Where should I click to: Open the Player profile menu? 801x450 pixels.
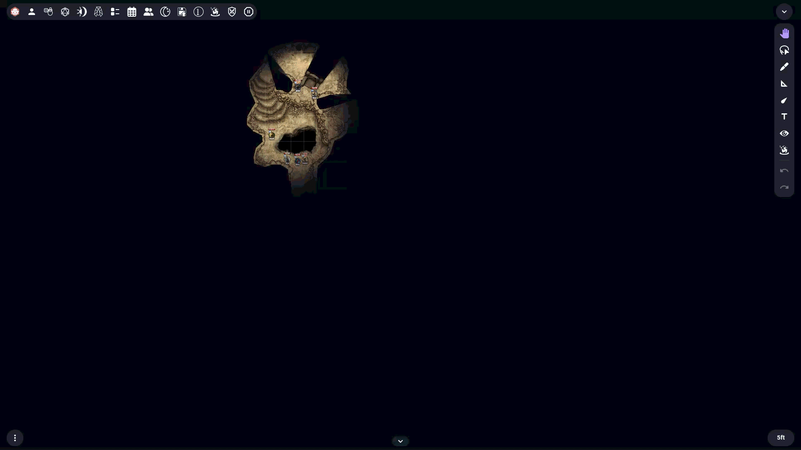(x=32, y=12)
